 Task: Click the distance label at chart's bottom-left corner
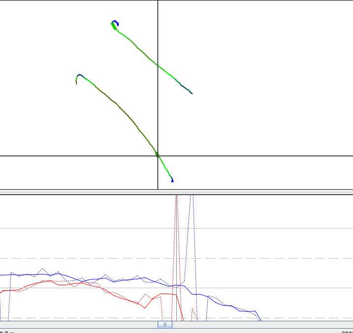(x=7, y=332)
